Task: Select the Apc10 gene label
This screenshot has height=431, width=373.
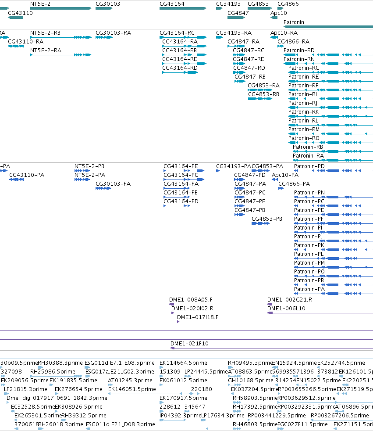Action: pyautogui.click(x=279, y=13)
